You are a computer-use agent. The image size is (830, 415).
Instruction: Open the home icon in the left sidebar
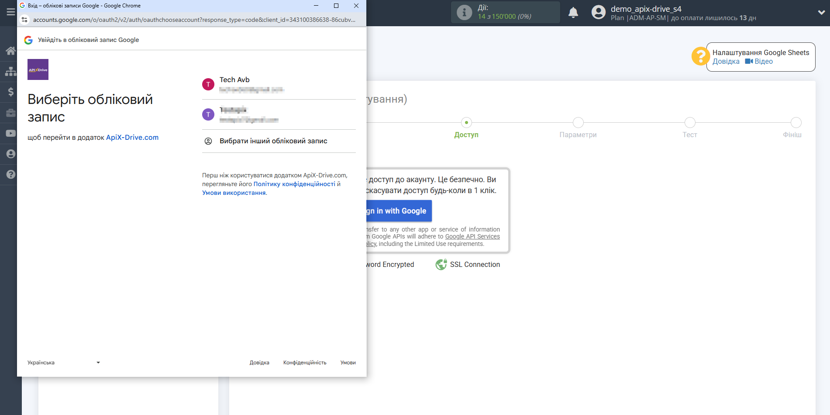click(10, 51)
